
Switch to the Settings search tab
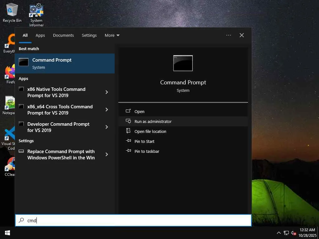tap(89, 35)
